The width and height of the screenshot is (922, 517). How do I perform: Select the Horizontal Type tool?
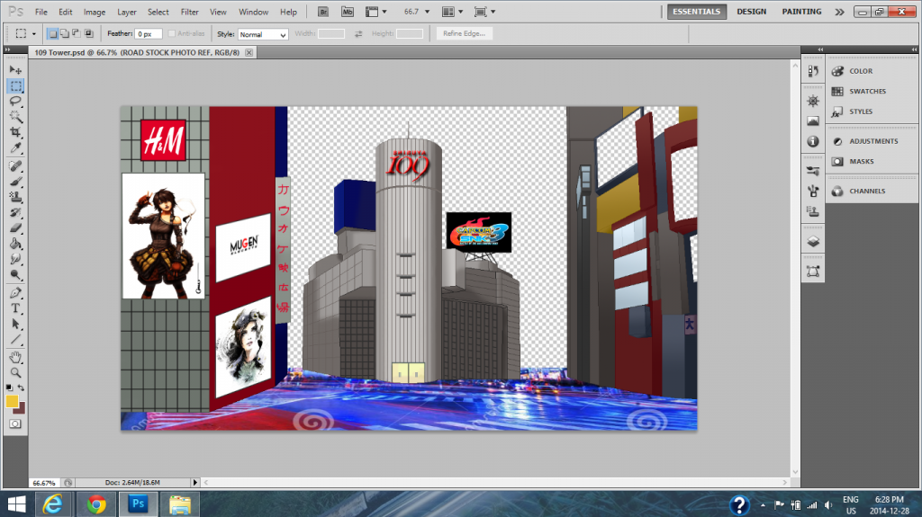15,308
